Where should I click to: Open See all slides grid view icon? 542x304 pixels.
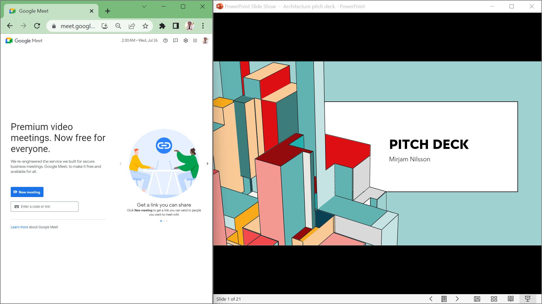pos(494,299)
